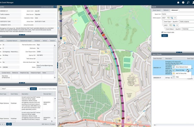This screenshot has width=194, height=127.
Task: Click the favourites star icon in header
Action: pos(178,2)
